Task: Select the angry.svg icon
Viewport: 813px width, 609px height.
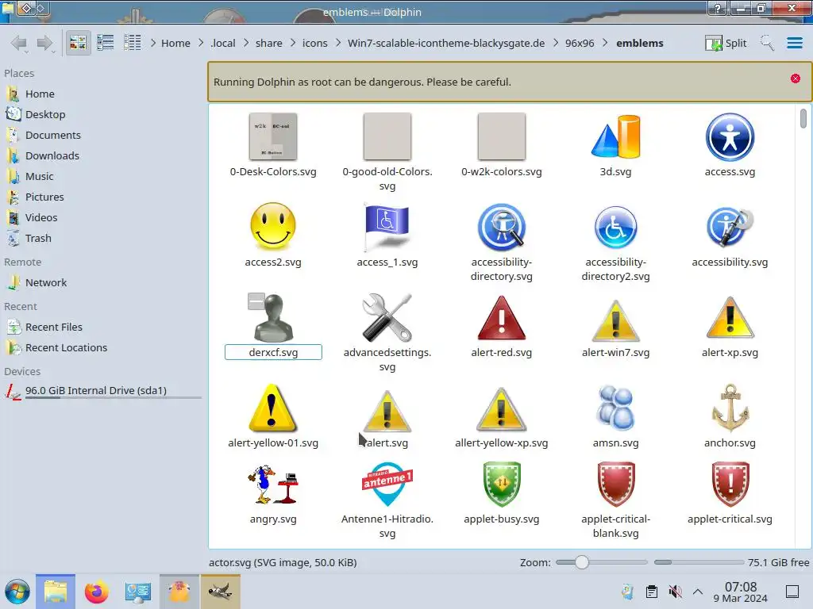Action: click(273, 485)
